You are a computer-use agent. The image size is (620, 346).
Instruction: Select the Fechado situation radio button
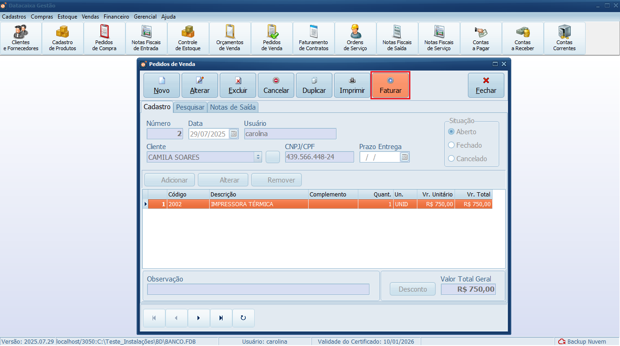click(451, 145)
